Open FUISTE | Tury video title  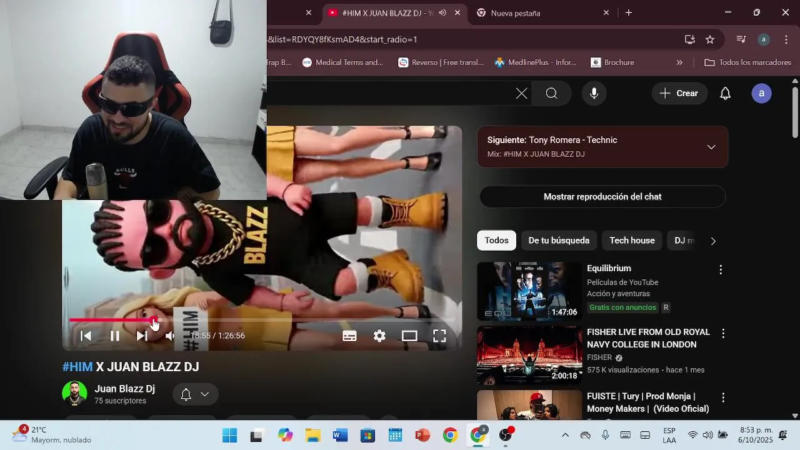(648, 402)
